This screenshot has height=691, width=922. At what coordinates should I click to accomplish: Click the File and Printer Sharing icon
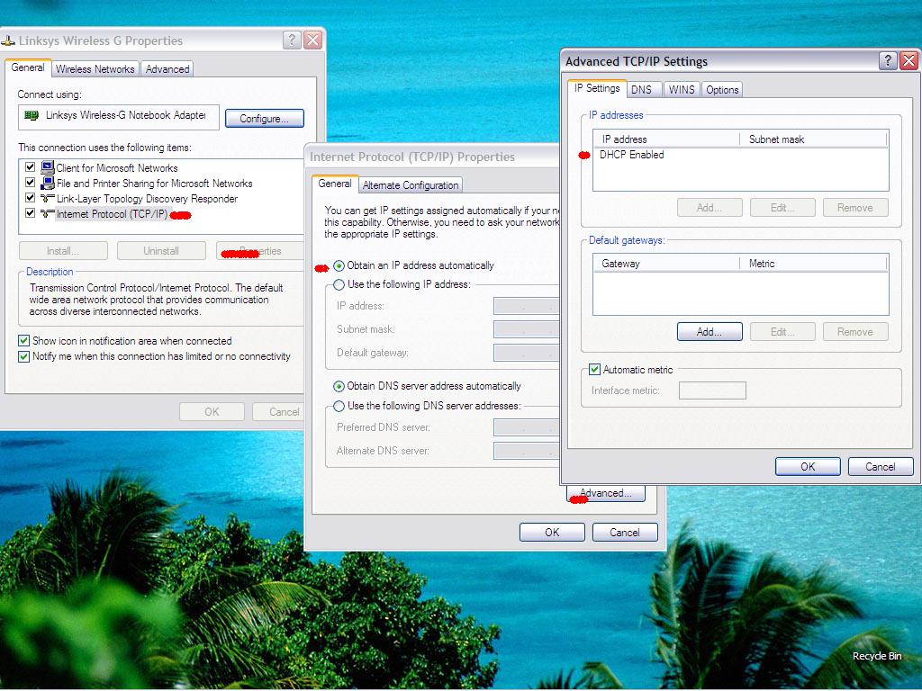click(47, 183)
